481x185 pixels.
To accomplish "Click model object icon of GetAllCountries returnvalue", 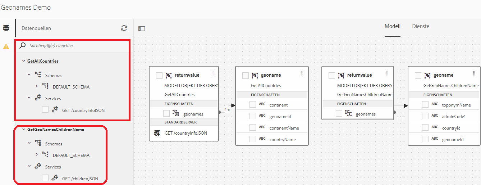I will click(169, 75).
